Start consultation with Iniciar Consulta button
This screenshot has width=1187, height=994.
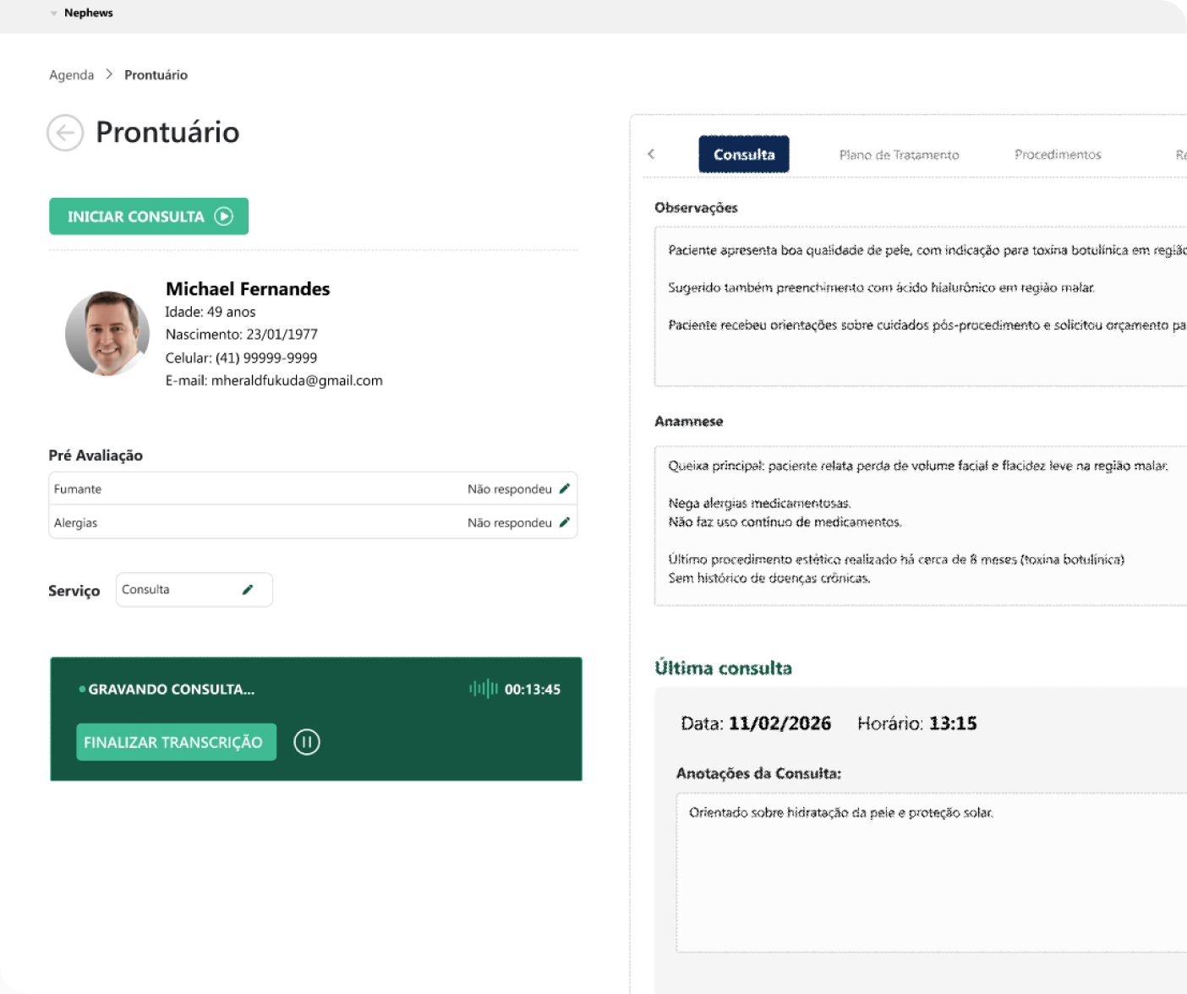(149, 216)
